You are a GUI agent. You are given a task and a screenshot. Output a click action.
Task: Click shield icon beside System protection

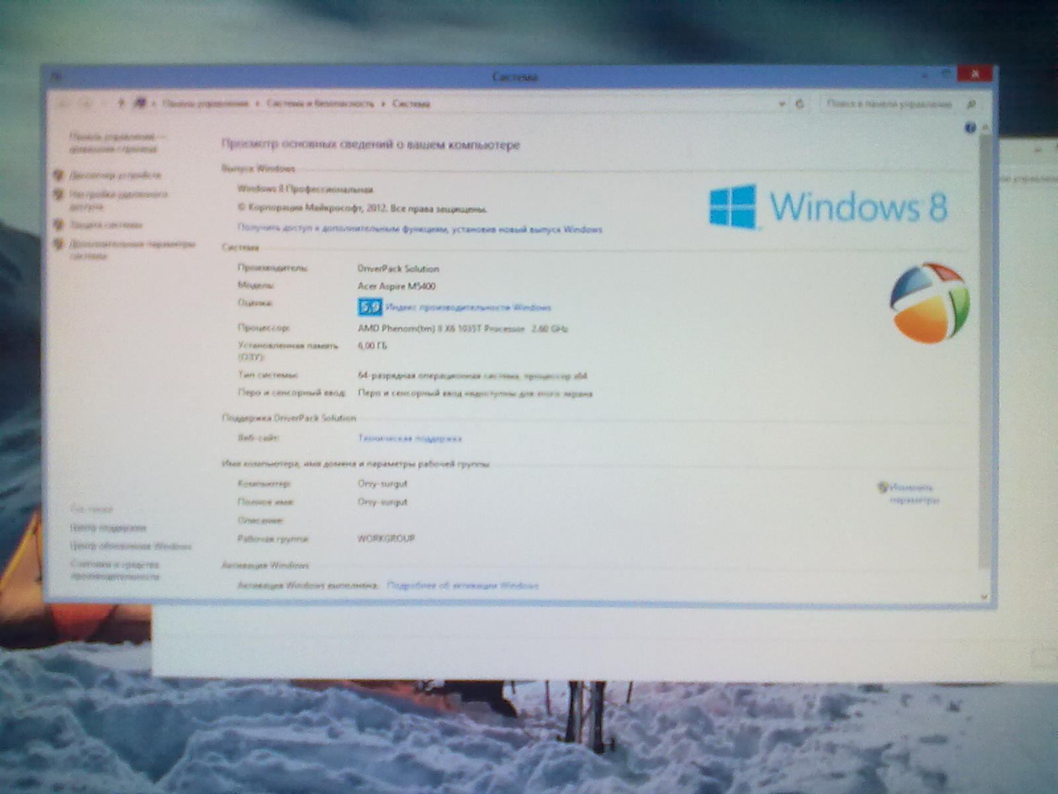[x=59, y=225]
